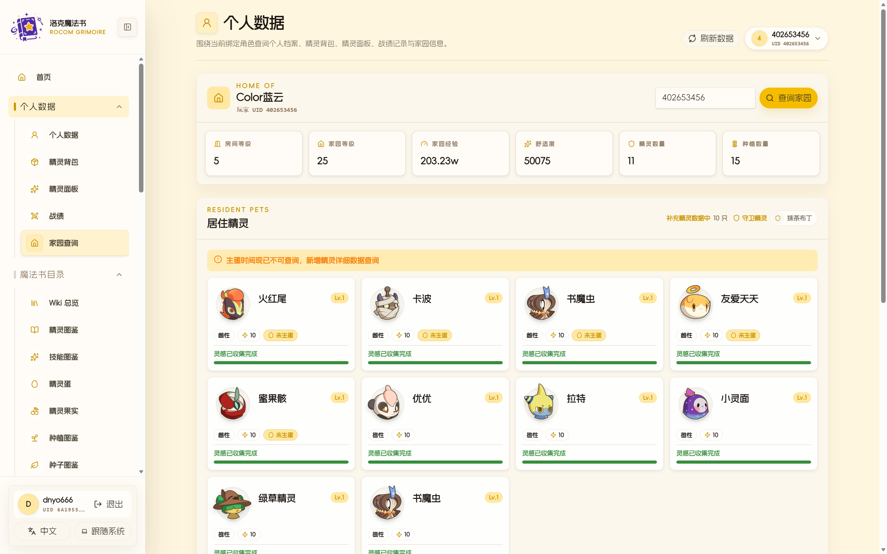Click 刷新数据 refresh button
887x554 pixels.
click(711, 38)
